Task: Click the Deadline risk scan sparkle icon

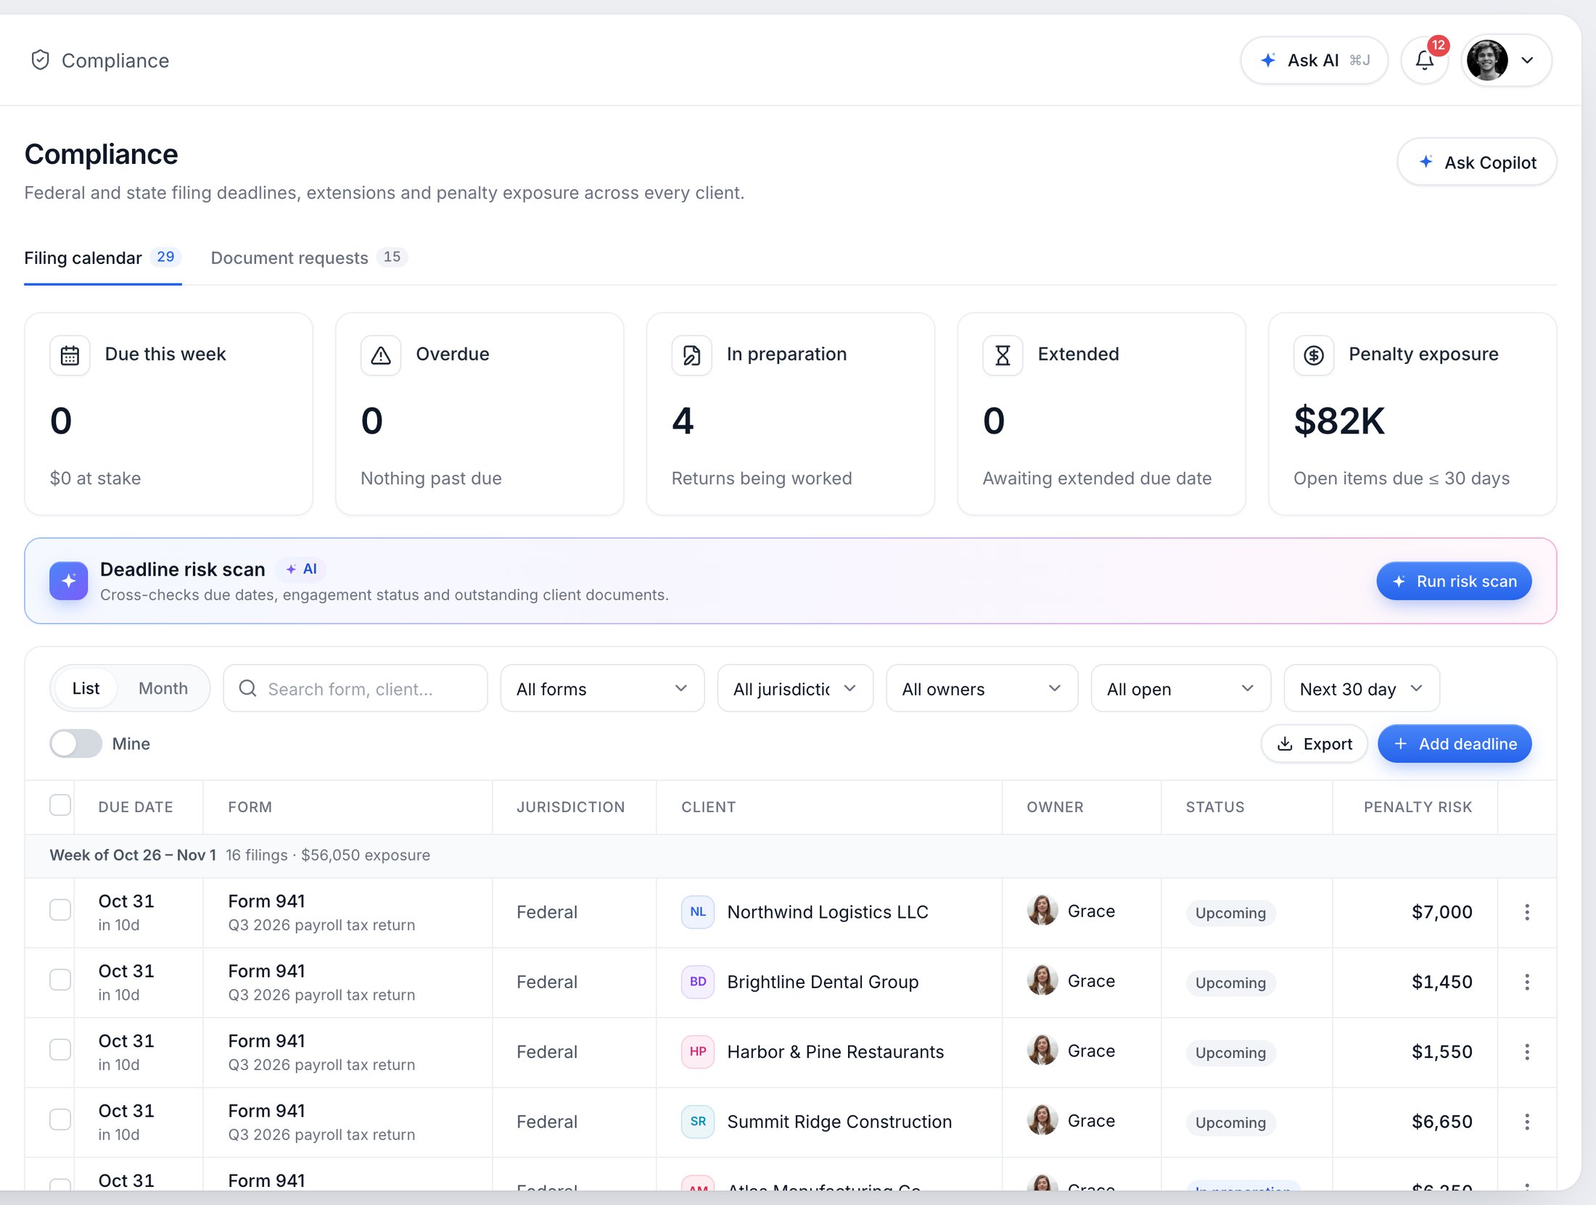Action: [x=69, y=581]
